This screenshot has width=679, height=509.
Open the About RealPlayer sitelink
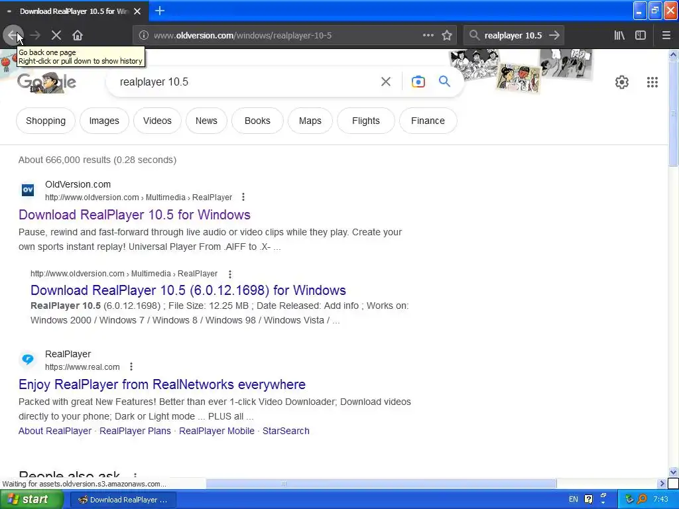click(55, 431)
